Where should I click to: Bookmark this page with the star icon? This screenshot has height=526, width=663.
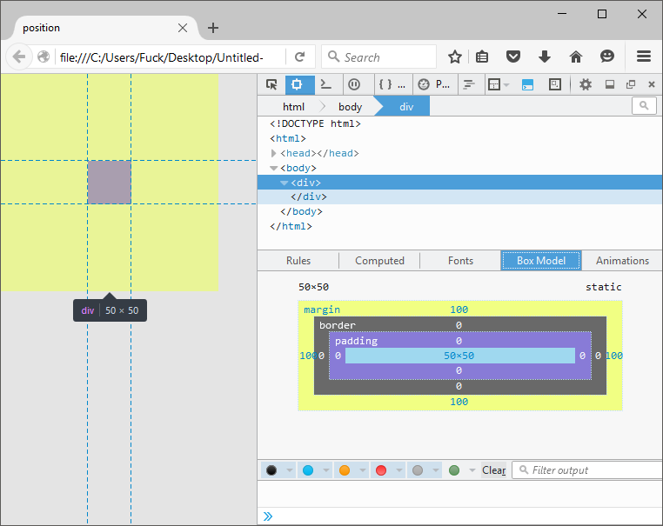(454, 57)
